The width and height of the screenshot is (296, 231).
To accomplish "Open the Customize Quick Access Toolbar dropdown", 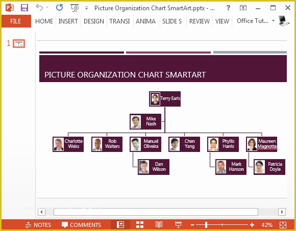I will coord(86,8).
